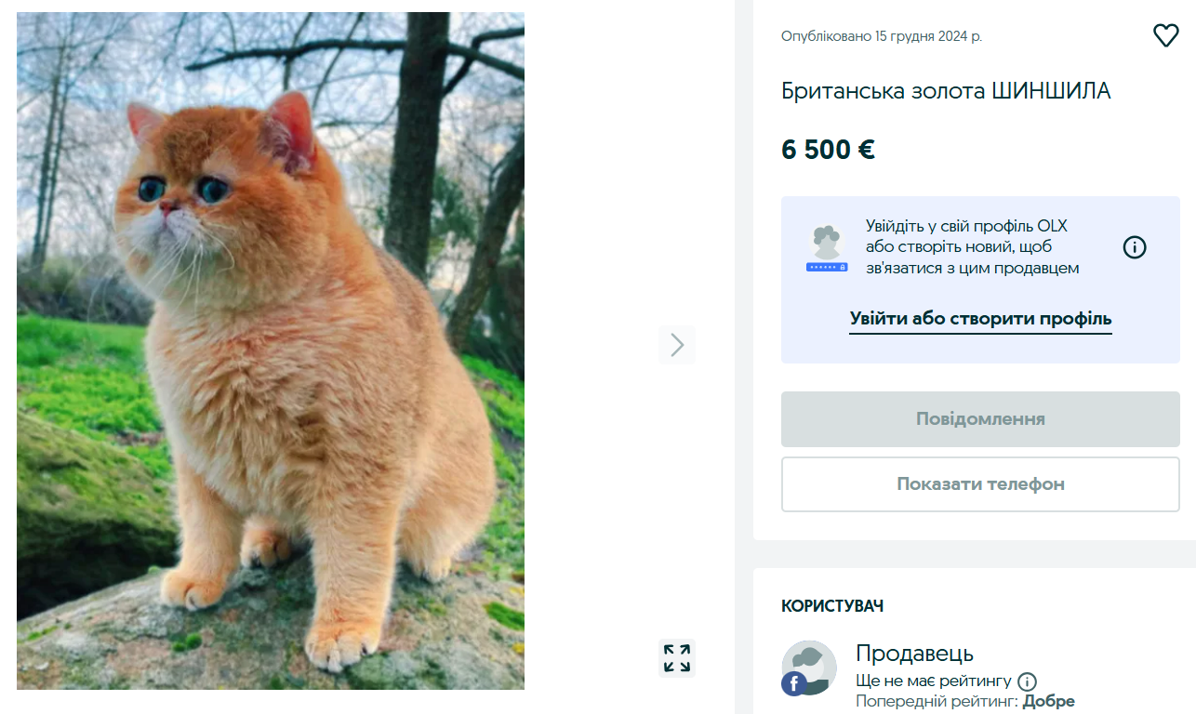This screenshot has height=714, width=1196.
Task: Click the 'Добре' previous rating label
Action: pyautogui.click(x=1051, y=700)
